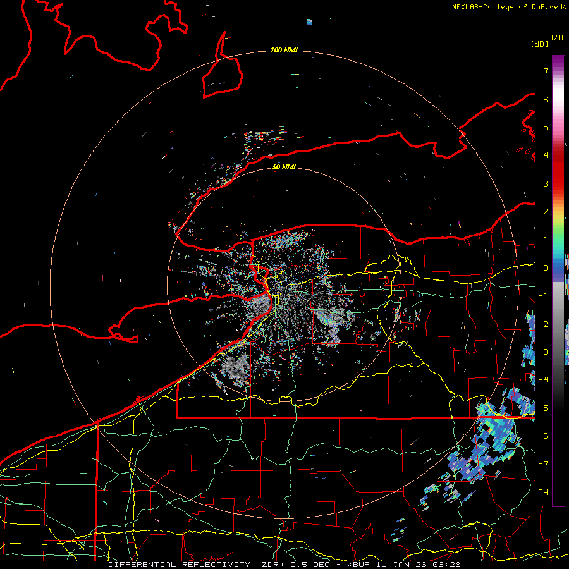Select the 2 value on the dB scale
Image resolution: width=569 pixels, height=569 pixels.
(x=546, y=212)
